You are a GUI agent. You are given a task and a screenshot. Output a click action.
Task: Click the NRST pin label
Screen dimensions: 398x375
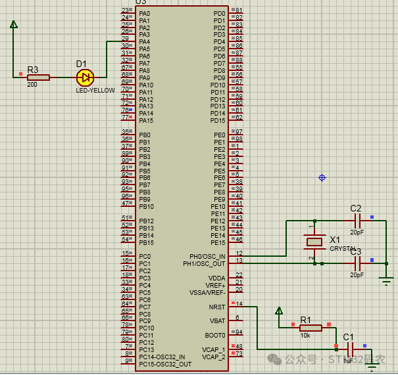217,307
